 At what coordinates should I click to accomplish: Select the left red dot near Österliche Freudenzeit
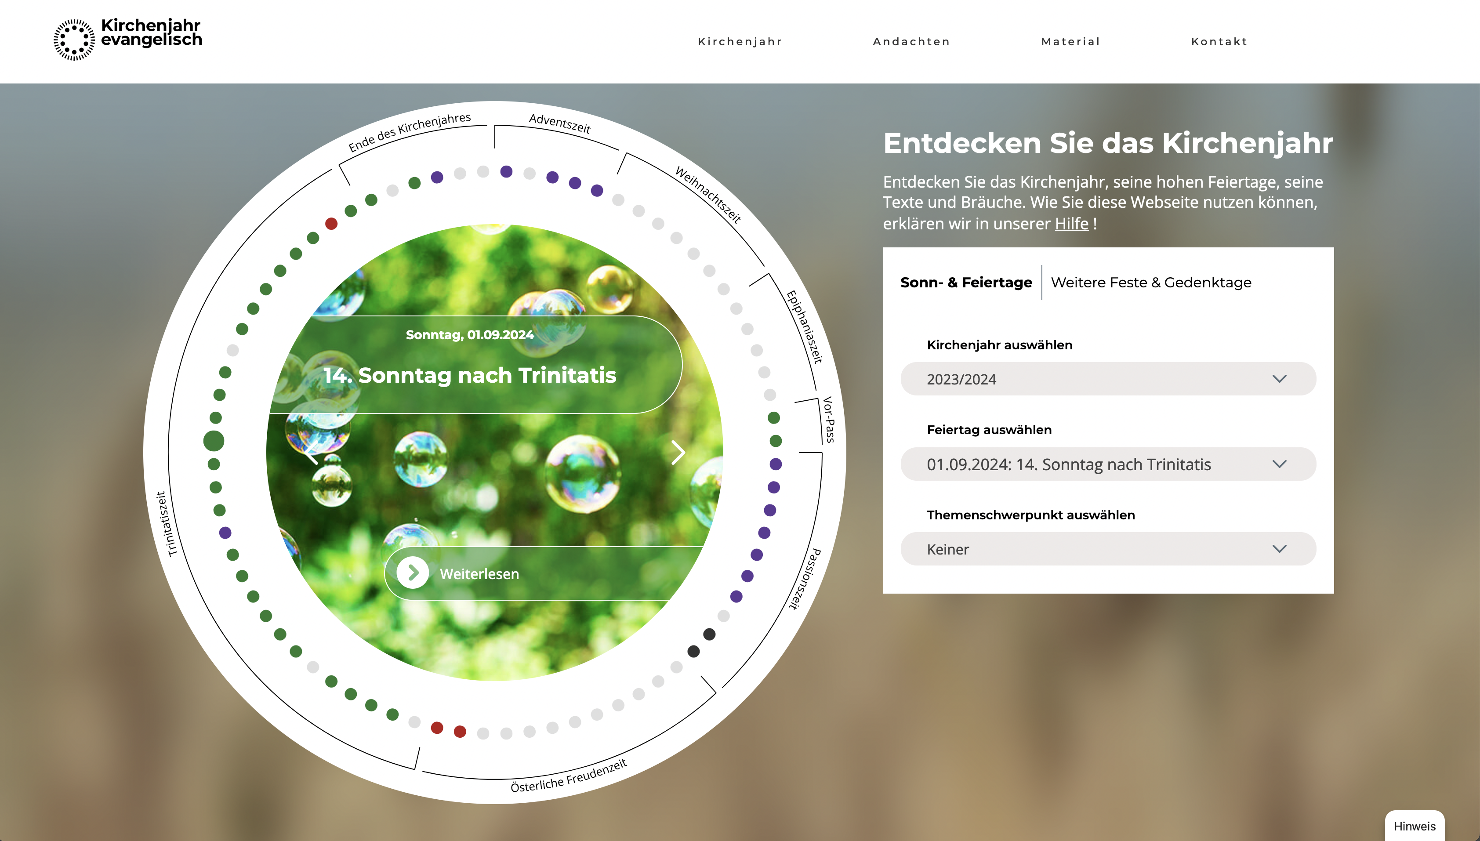coord(437,728)
